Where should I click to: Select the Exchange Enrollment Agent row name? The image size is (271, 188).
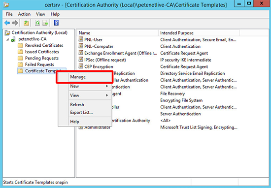(121, 53)
